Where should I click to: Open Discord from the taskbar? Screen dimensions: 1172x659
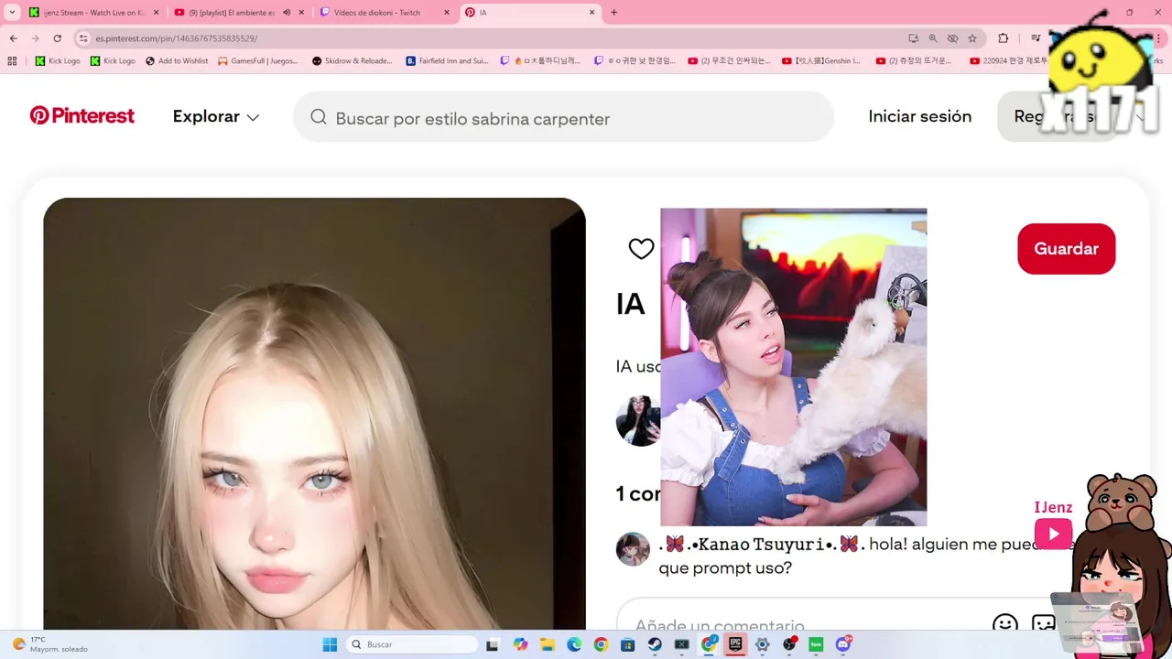(x=843, y=644)
